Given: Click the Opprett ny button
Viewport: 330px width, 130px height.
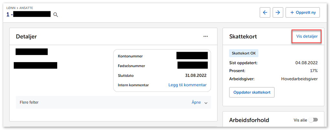Looking at the screenshot, I should click(302, 13).
